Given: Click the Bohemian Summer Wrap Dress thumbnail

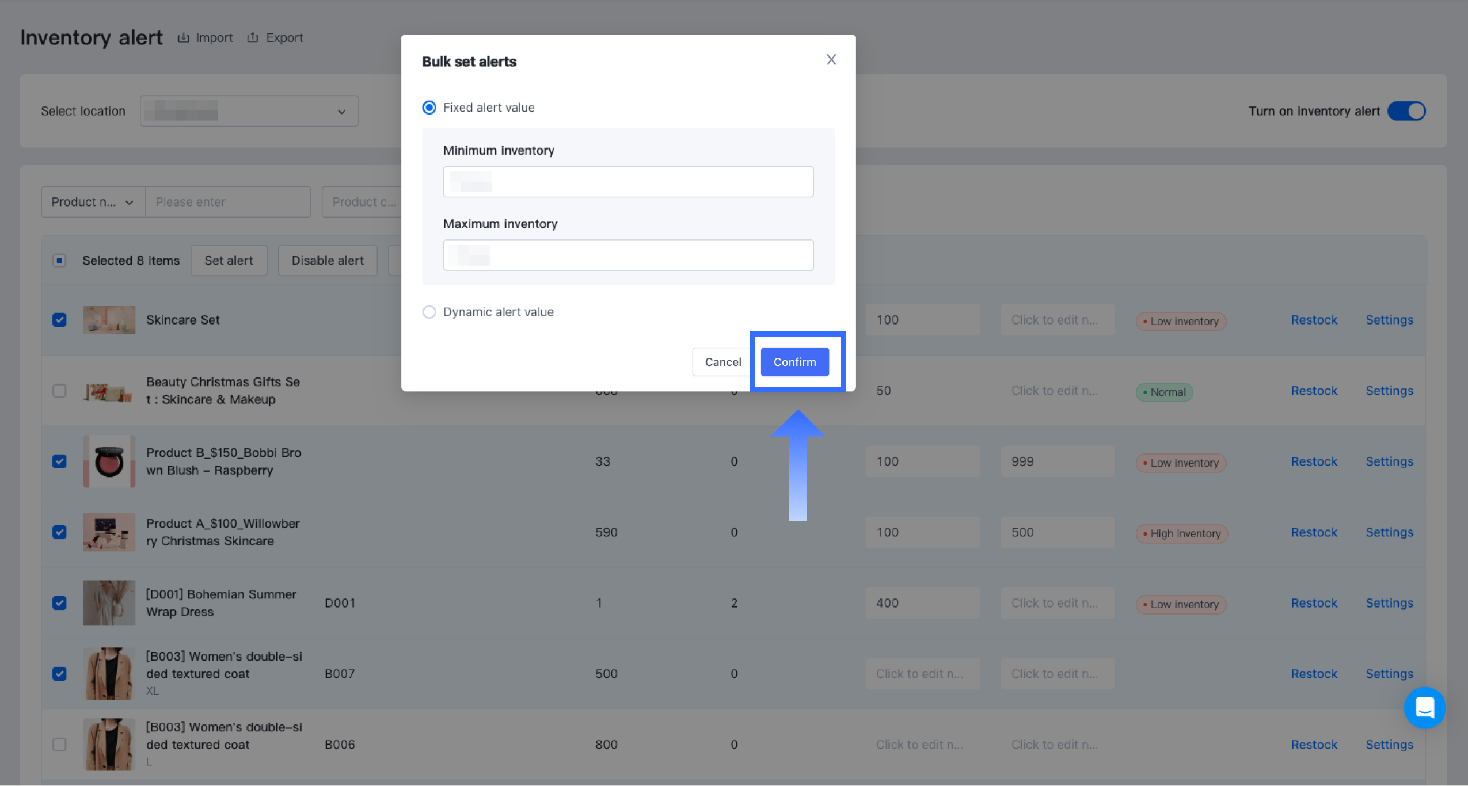Looking at the screenshot, I should tap(109, 603).
